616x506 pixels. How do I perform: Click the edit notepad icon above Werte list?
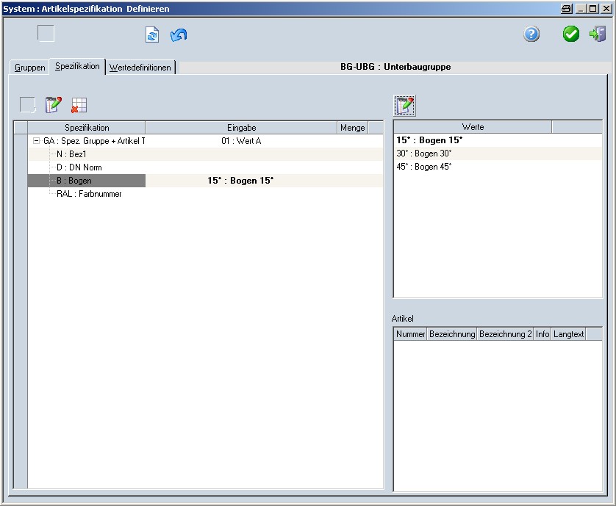404,106
